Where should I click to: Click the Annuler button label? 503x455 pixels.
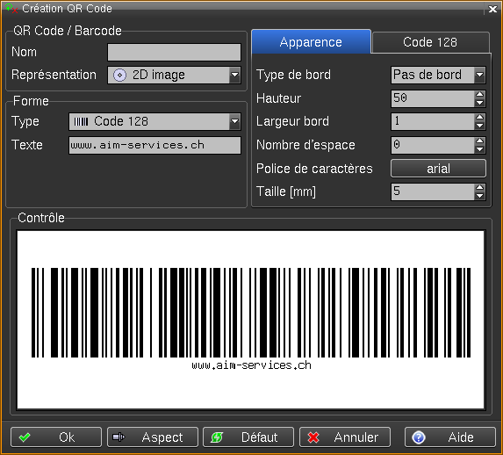click(x=356, y=437)
